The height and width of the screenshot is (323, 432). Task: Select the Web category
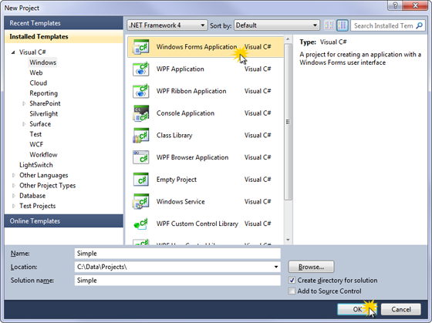tap(36, 72)
